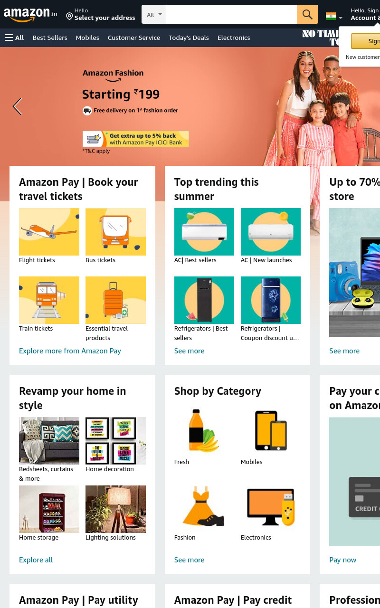Click the Amazon.in logo

[30, 14]
